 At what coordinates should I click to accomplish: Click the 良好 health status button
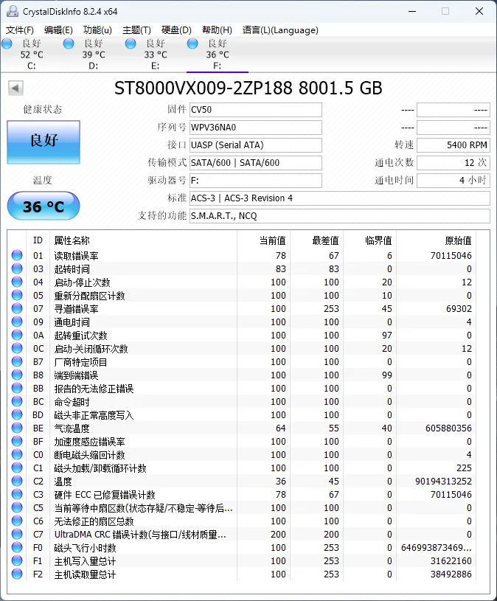point(44,142)
